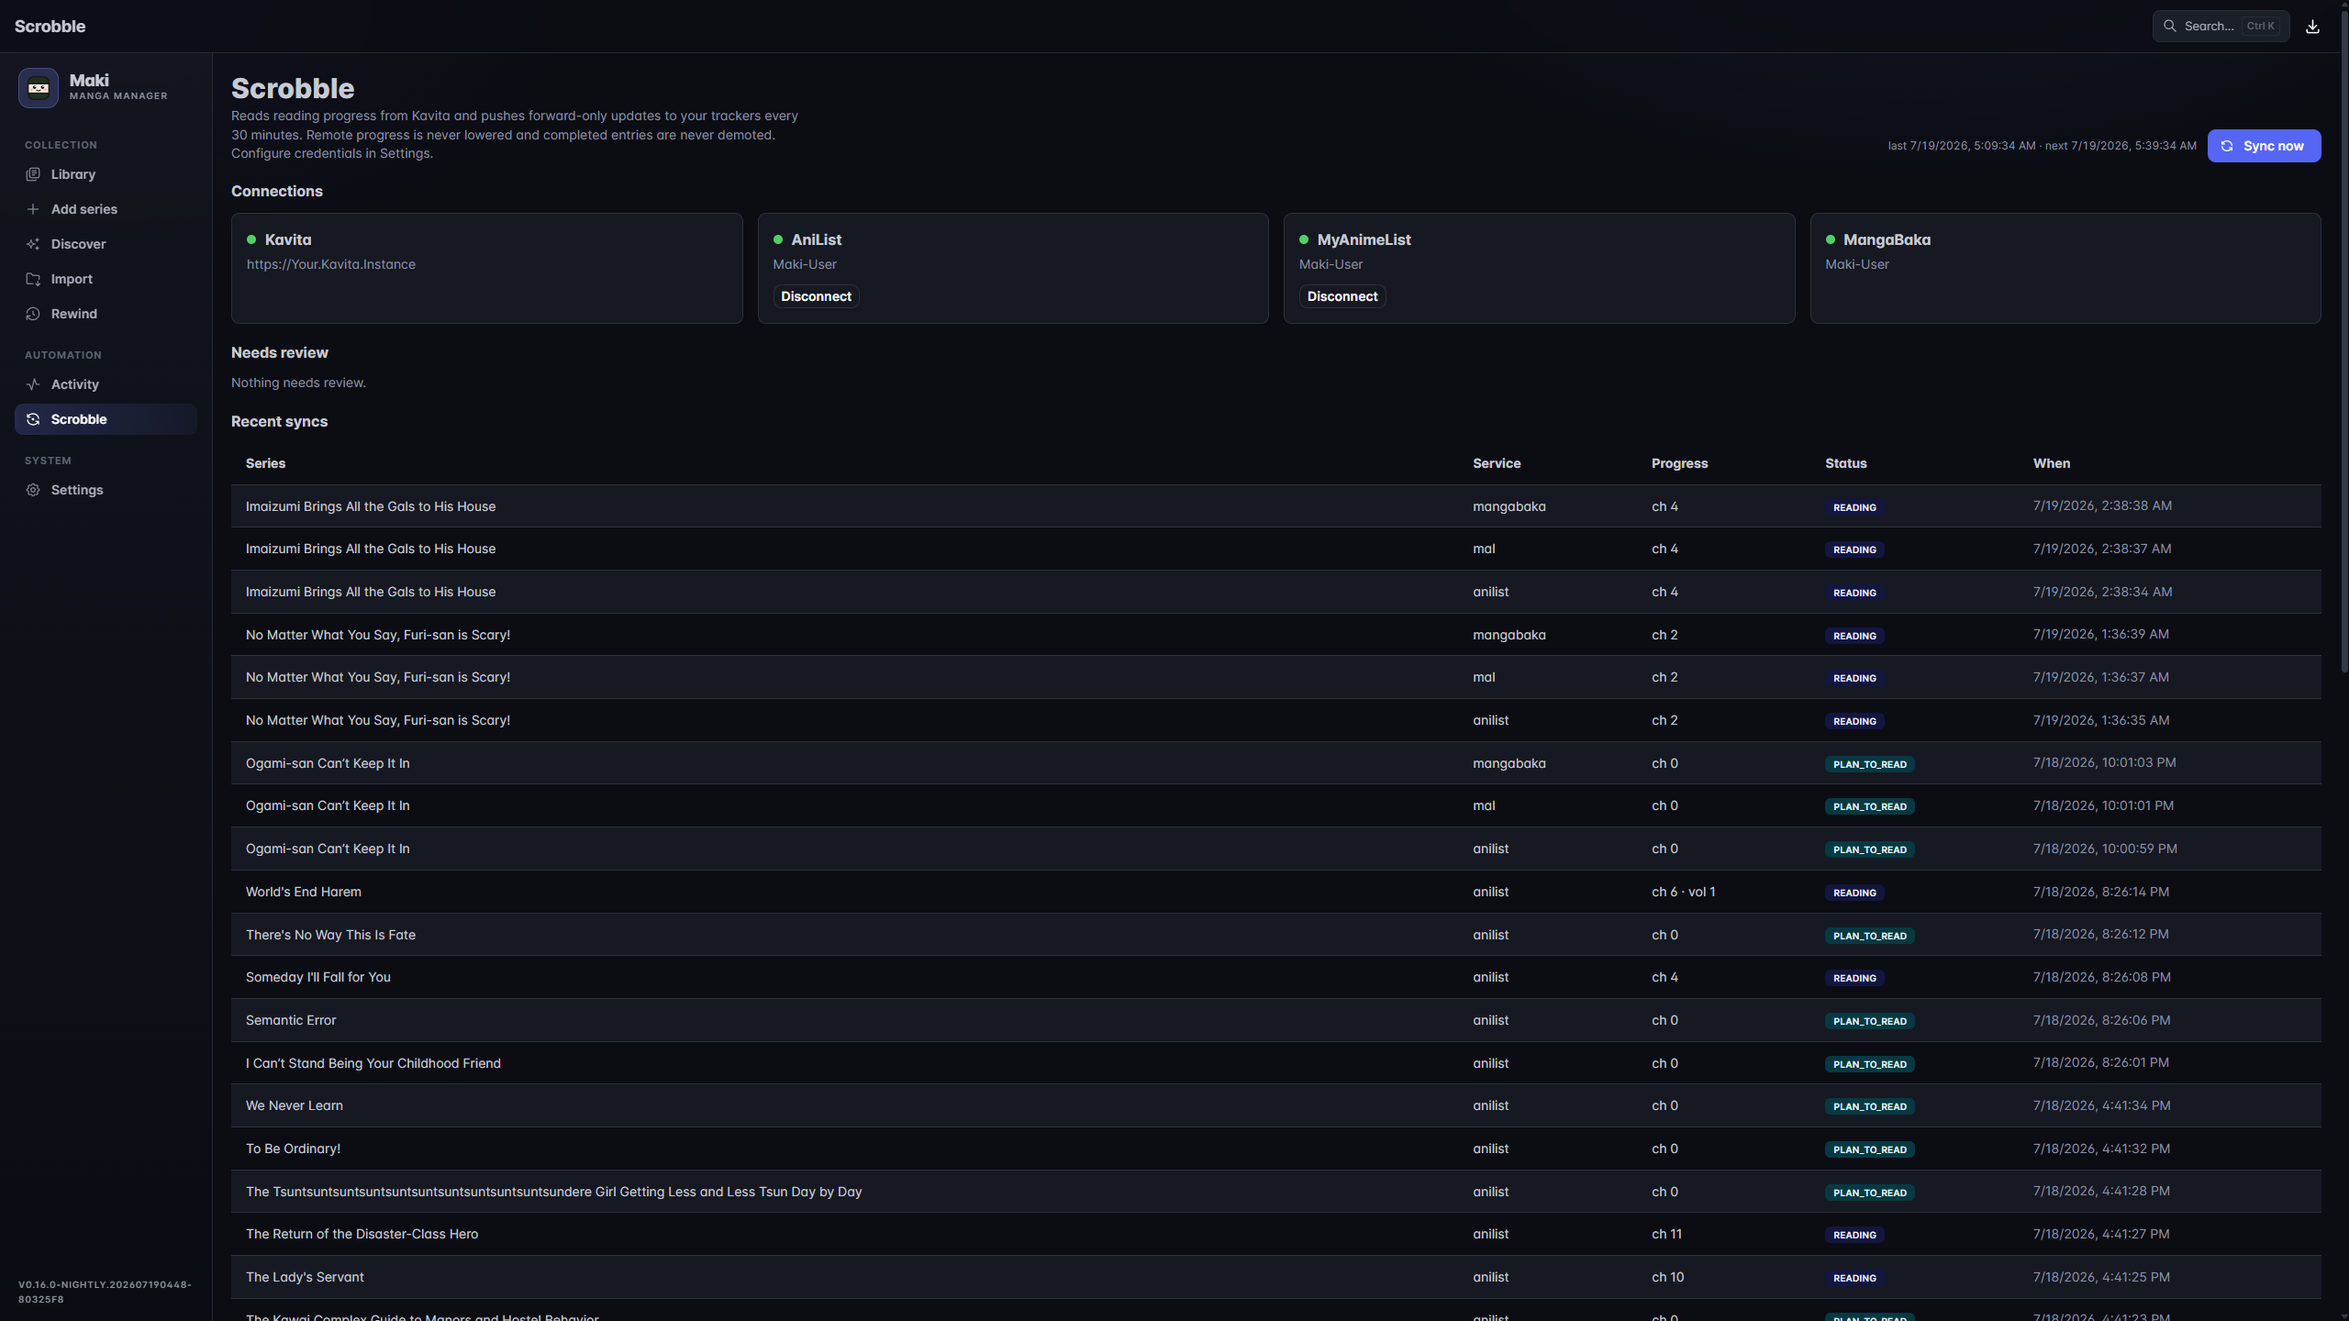Click the Activity pulse icon
This screenshot has width=2349, height=1321.
tap(33, 384)
